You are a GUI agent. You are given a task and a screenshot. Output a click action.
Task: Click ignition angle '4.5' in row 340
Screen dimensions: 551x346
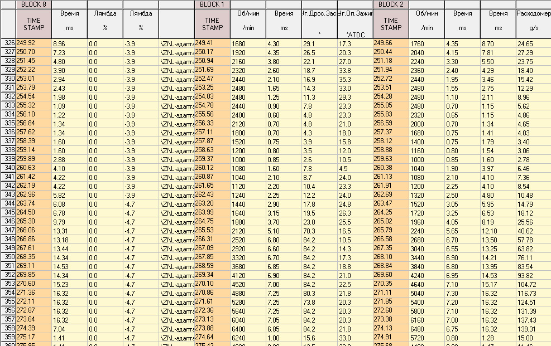coord(355,169)
